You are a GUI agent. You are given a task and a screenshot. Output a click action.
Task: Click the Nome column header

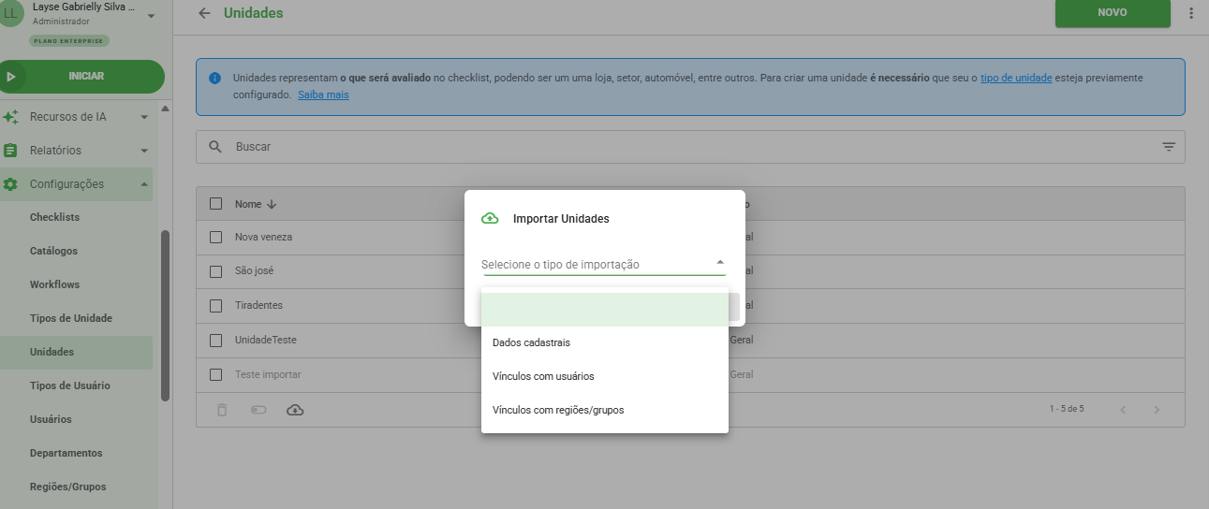pyautogui.click(x=248, y=204)
